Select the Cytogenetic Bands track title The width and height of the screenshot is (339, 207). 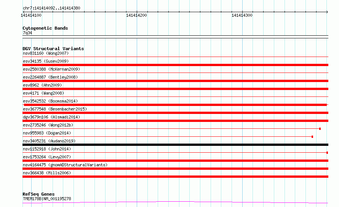45,28
